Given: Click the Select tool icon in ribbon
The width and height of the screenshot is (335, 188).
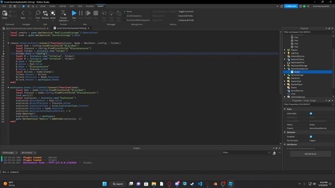Looking at the screenshot, I should pos(53,13).
